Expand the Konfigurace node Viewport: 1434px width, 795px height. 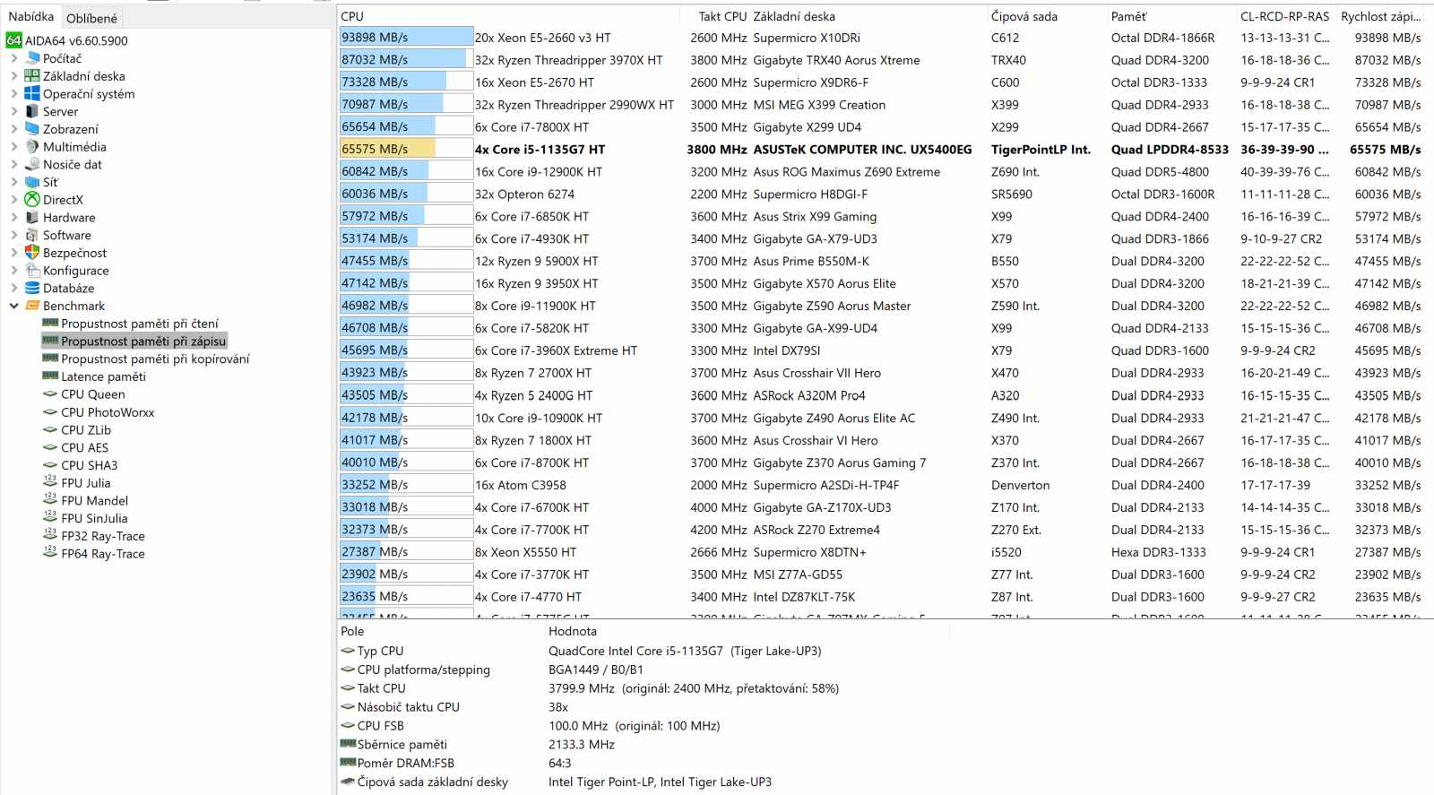[x=14, y=270]
